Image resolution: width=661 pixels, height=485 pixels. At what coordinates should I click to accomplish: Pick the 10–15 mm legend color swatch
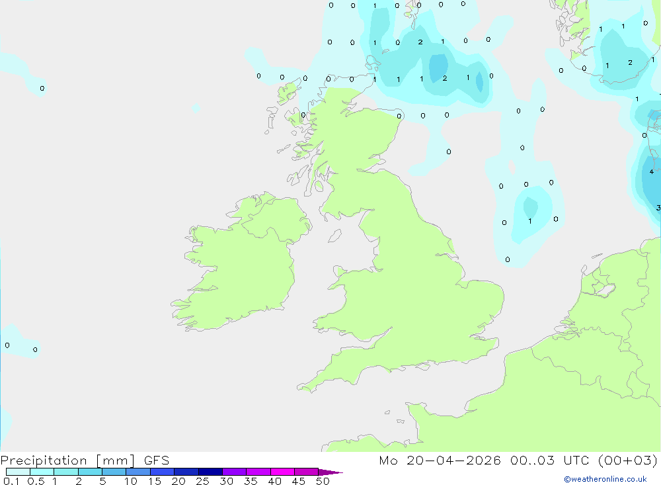pos(138,472)
